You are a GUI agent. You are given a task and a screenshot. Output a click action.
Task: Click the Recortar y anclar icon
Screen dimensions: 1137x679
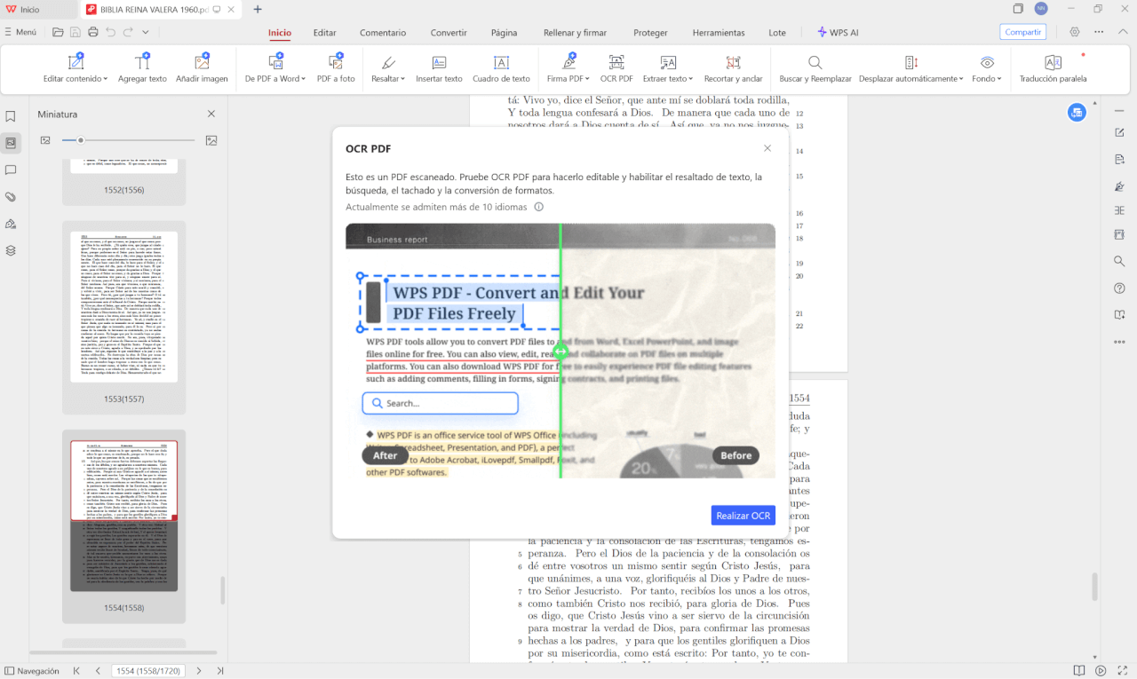(733, 68)
